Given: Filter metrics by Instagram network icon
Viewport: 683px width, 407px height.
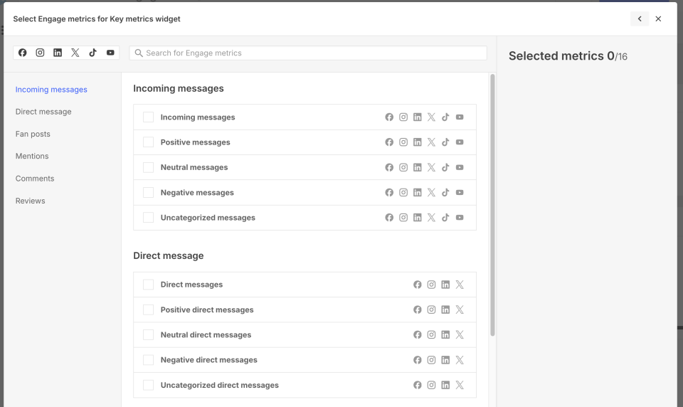Looking at the screenshot, I should coord(40,53).
